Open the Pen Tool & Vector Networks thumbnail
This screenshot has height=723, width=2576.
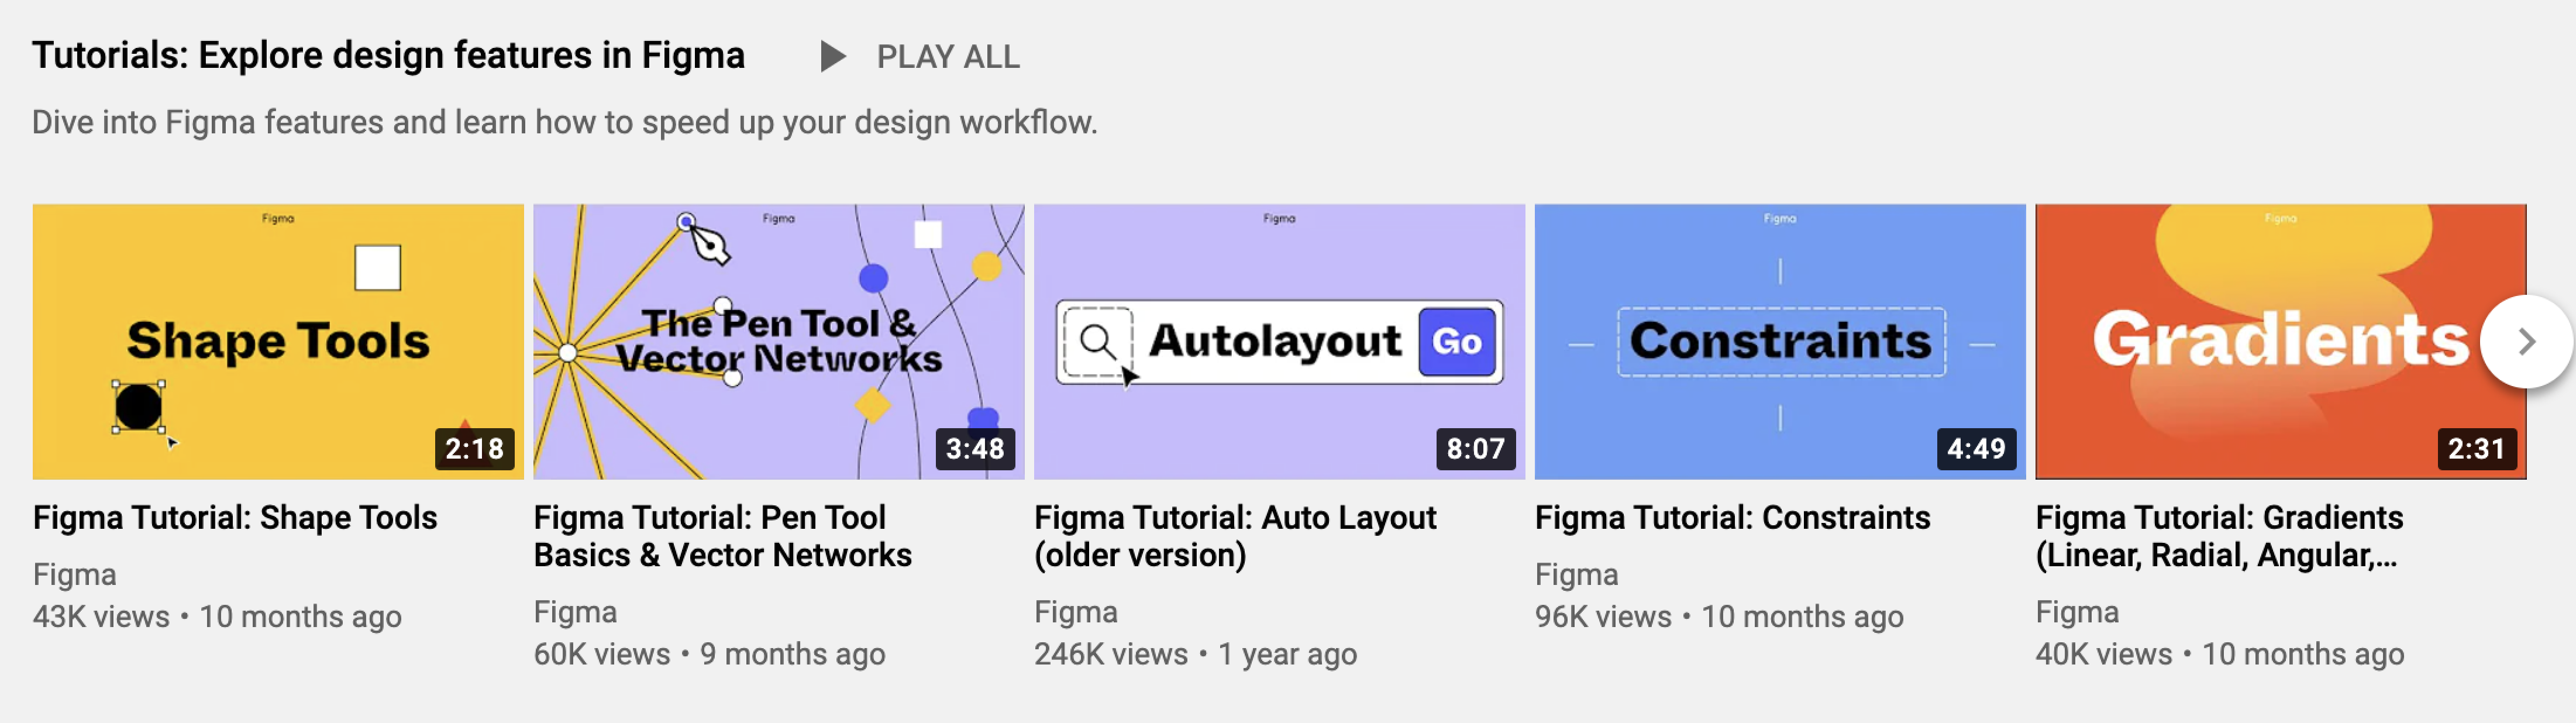(x=778, y=341)
